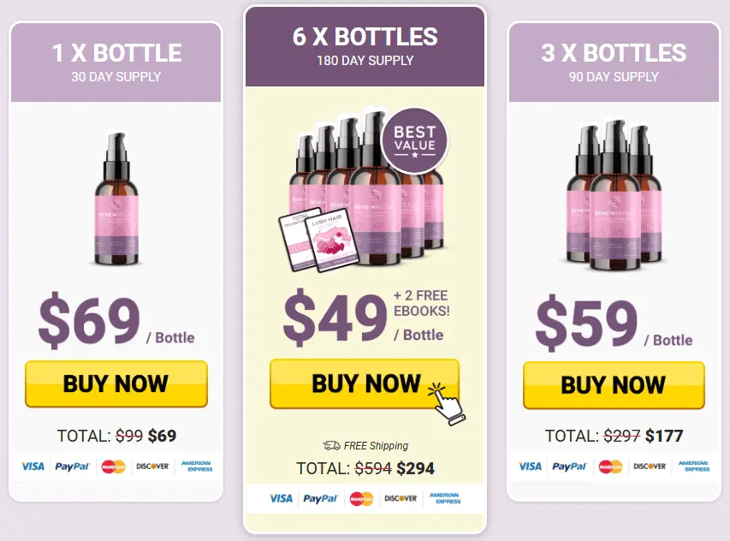Select the 1 X BOTTLE plan header
Image resolution: width=730 pixels, height=541 pixels.
[116, 60]
